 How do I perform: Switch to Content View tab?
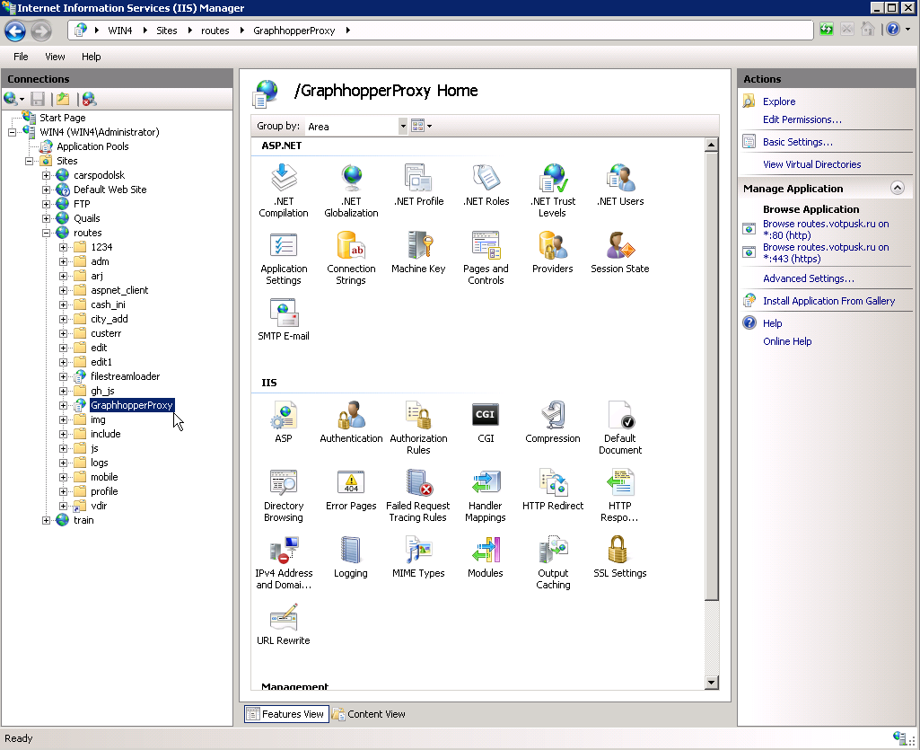369,714
